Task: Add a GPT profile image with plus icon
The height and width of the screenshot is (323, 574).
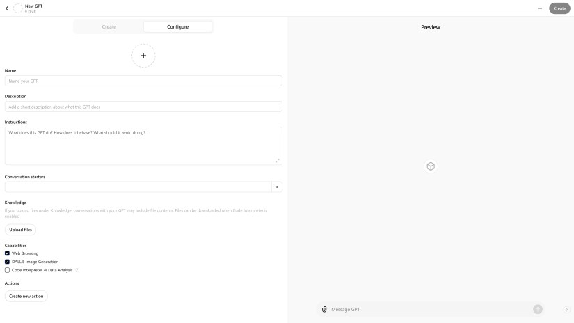Action: pos(143,56)
